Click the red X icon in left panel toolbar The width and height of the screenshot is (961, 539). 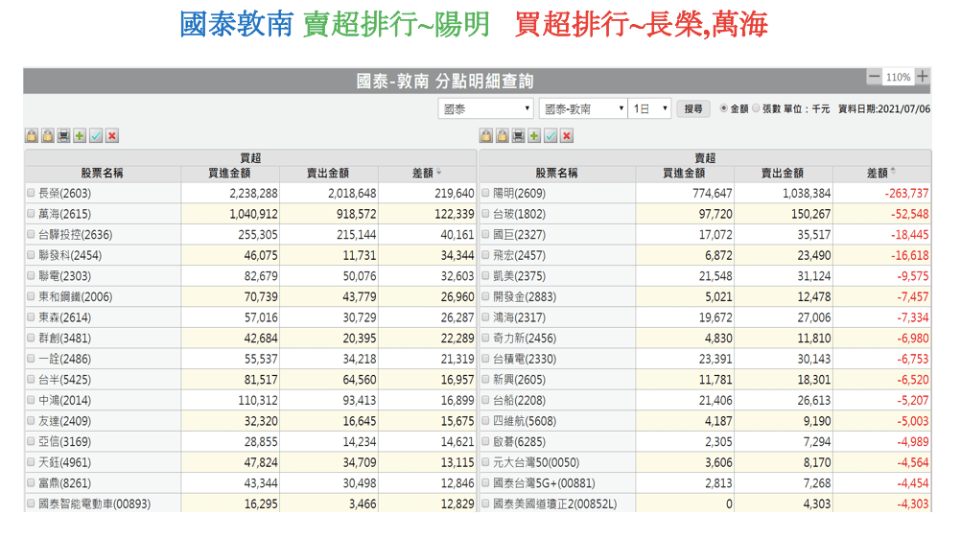[112, 136]
